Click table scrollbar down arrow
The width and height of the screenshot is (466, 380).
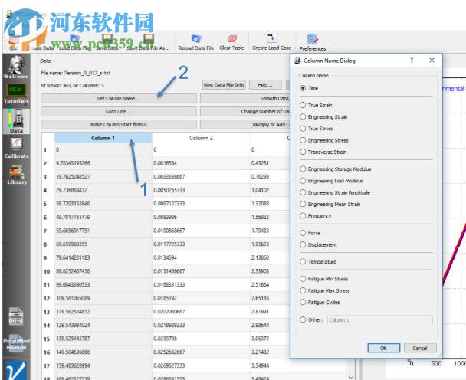351,377
